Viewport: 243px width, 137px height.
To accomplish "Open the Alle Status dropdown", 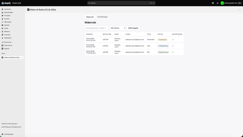I will point(118,28).
